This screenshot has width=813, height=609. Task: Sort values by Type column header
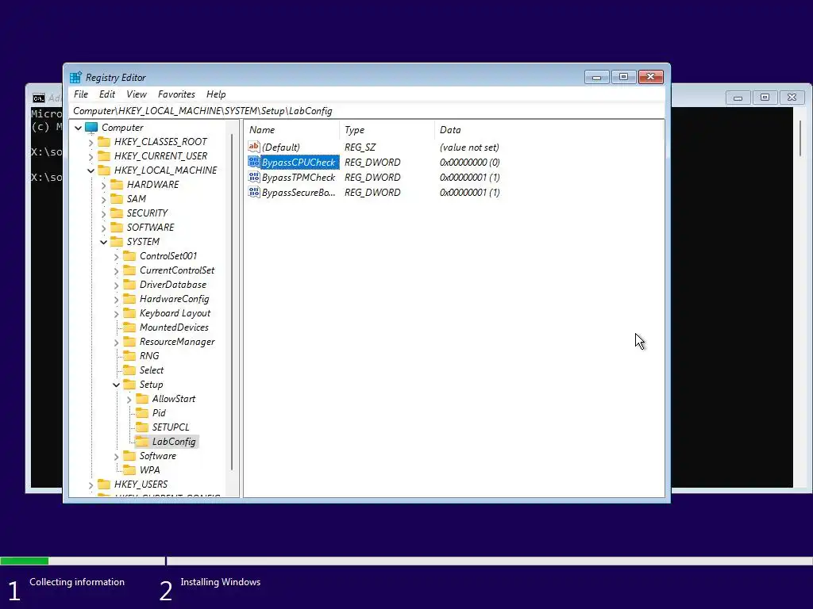387,130
